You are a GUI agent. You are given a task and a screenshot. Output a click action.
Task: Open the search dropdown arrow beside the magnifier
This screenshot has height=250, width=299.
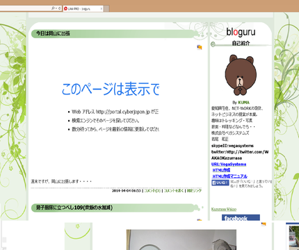[x=56, y=8]
